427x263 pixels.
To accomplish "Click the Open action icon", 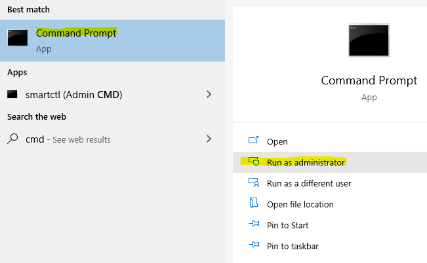I will click(x=254, y=141).
